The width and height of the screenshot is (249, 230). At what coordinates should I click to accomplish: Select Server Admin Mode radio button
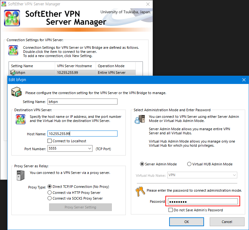[x=142, y=164]
